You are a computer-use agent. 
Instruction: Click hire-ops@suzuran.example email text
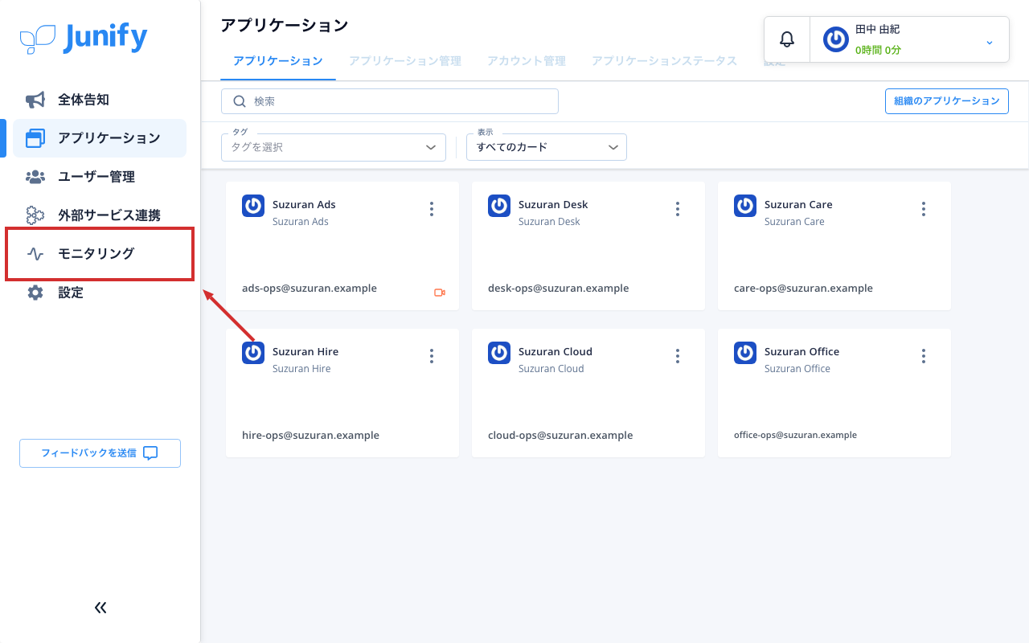coord(310,435)
